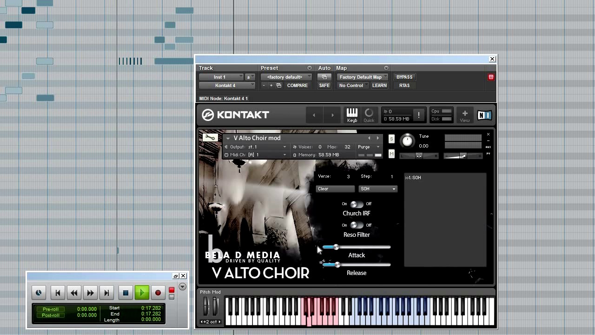Image resolution: width=595 pixels, height=335 pixels.
Task: Click the Clear button
Action: coord(335,189)
